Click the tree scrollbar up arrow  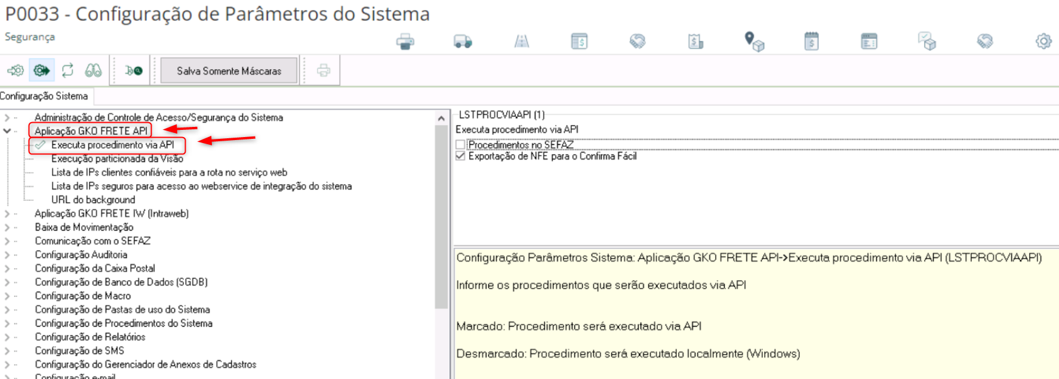(441, 118)
